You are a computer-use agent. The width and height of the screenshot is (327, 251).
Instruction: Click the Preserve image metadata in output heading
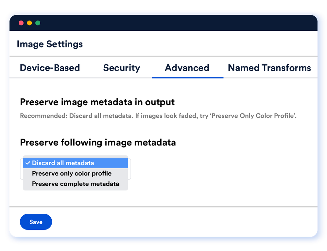(97, 102)
